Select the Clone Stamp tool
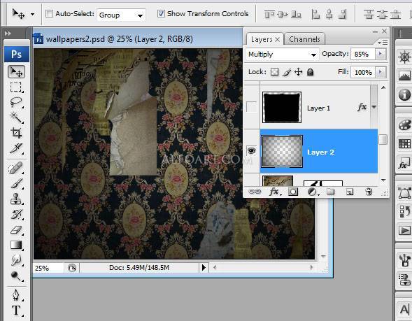412x321 pixels. point(16,199)
